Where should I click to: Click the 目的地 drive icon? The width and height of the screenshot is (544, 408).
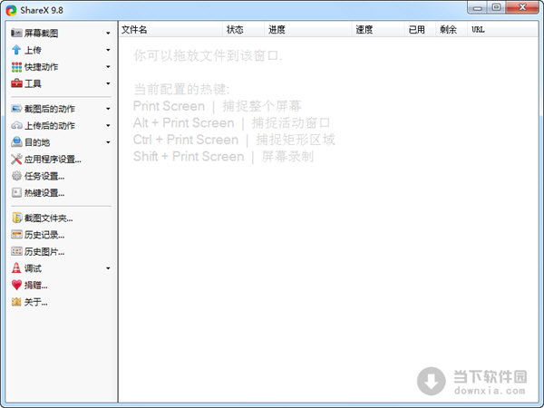click(16, 142)
